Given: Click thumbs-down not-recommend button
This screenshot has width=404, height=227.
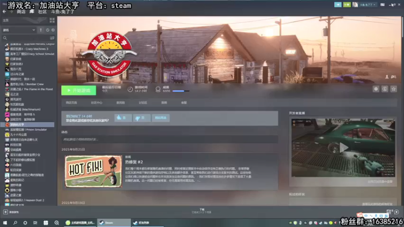Looking at the screenshot, I should 142,118.
